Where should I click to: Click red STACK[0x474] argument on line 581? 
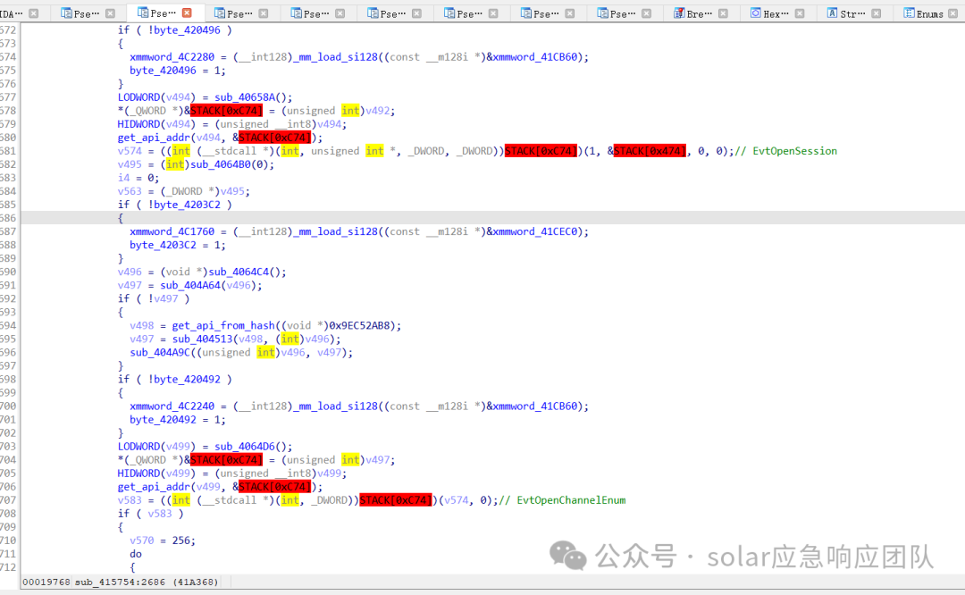[650, 151]
